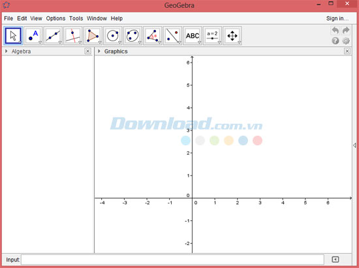Focus the Input bar text field

(172, 260)
